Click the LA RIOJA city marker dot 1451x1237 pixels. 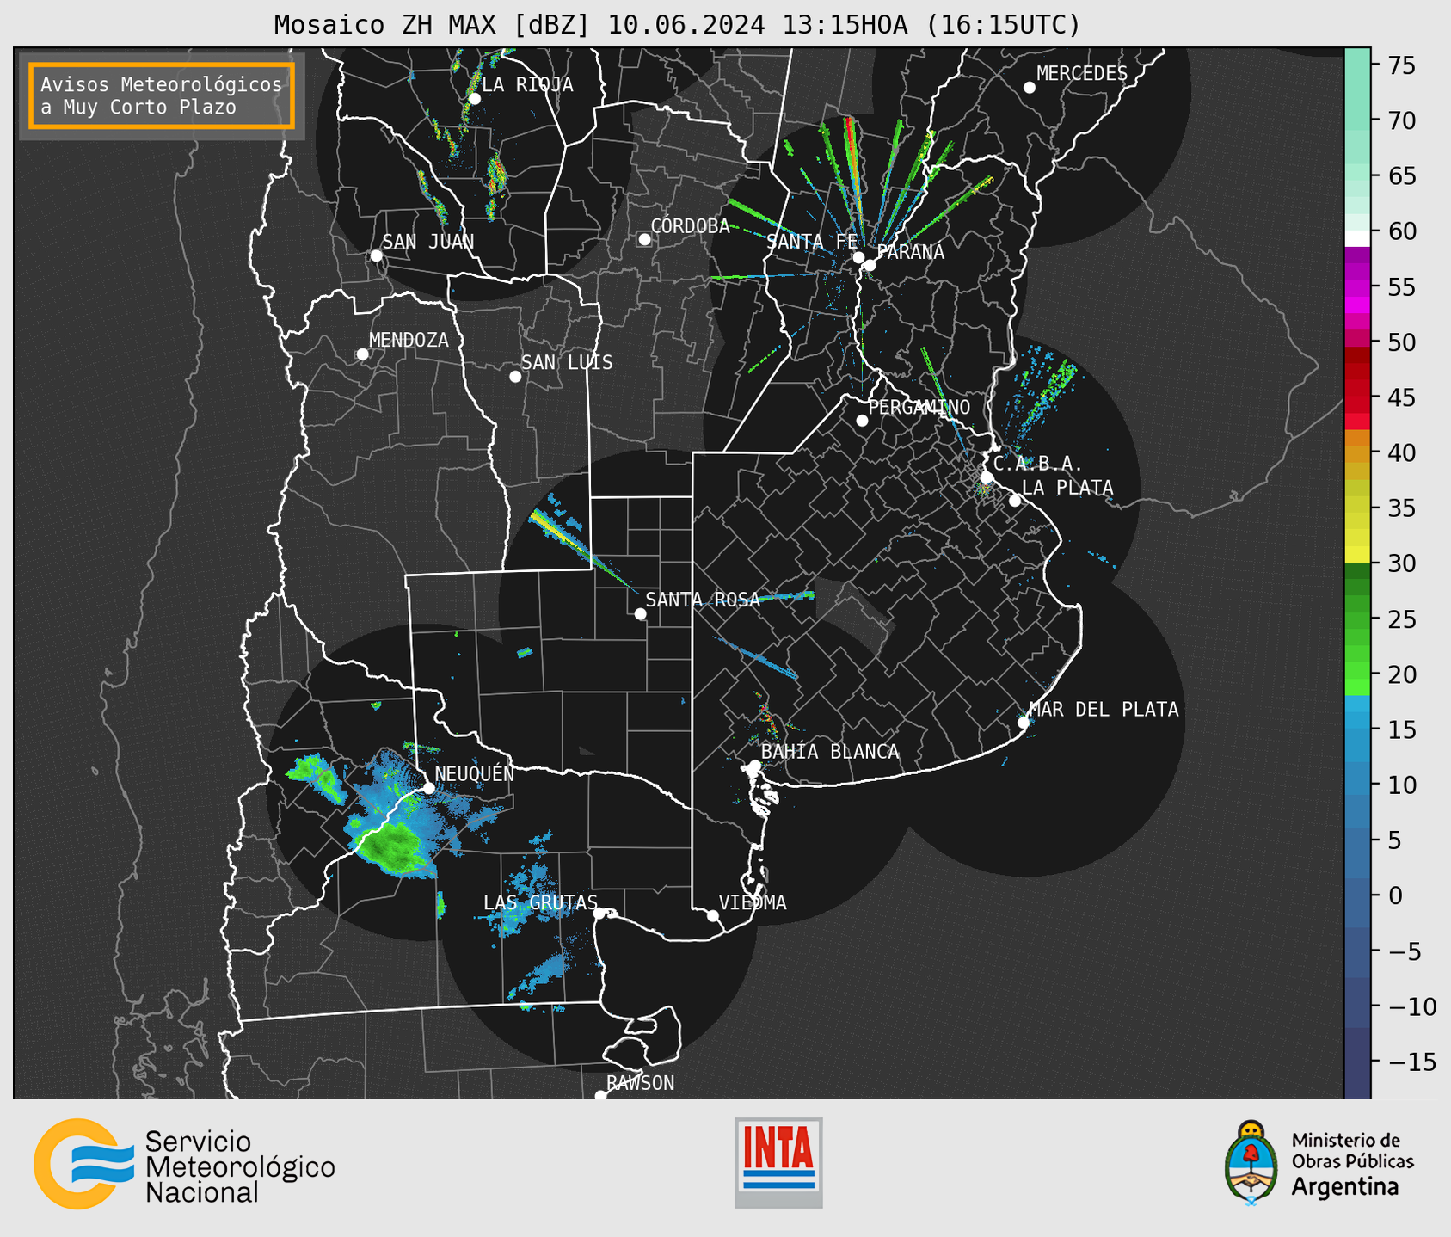pos(474,99)
